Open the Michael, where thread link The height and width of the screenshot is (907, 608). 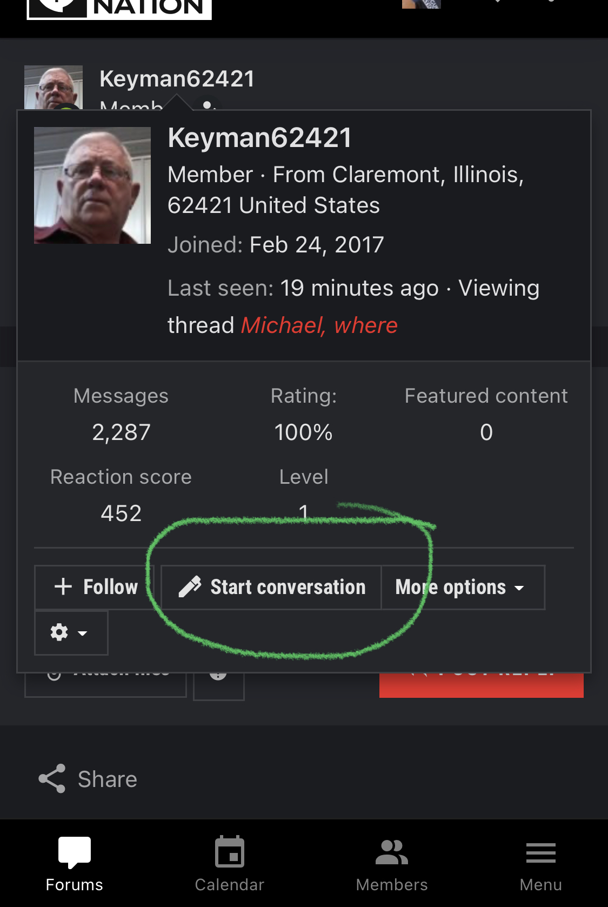[x=319, y=325]
